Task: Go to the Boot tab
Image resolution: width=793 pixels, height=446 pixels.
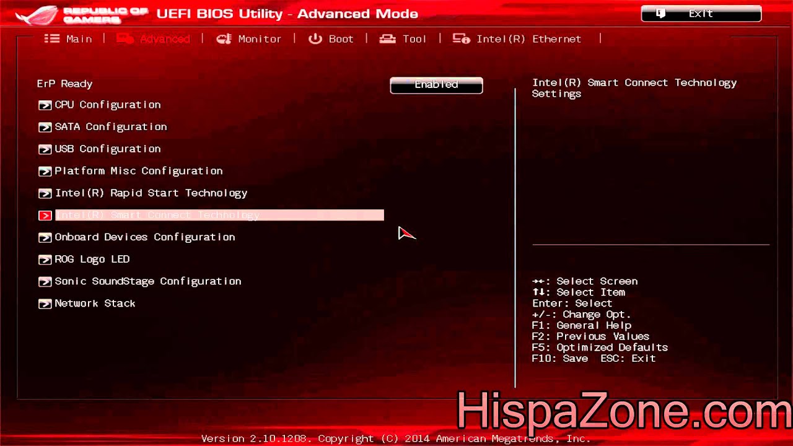Action: point(331,38)
